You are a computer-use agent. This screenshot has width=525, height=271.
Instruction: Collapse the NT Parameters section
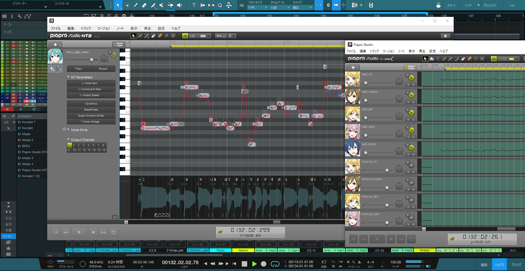coord(68,77)
